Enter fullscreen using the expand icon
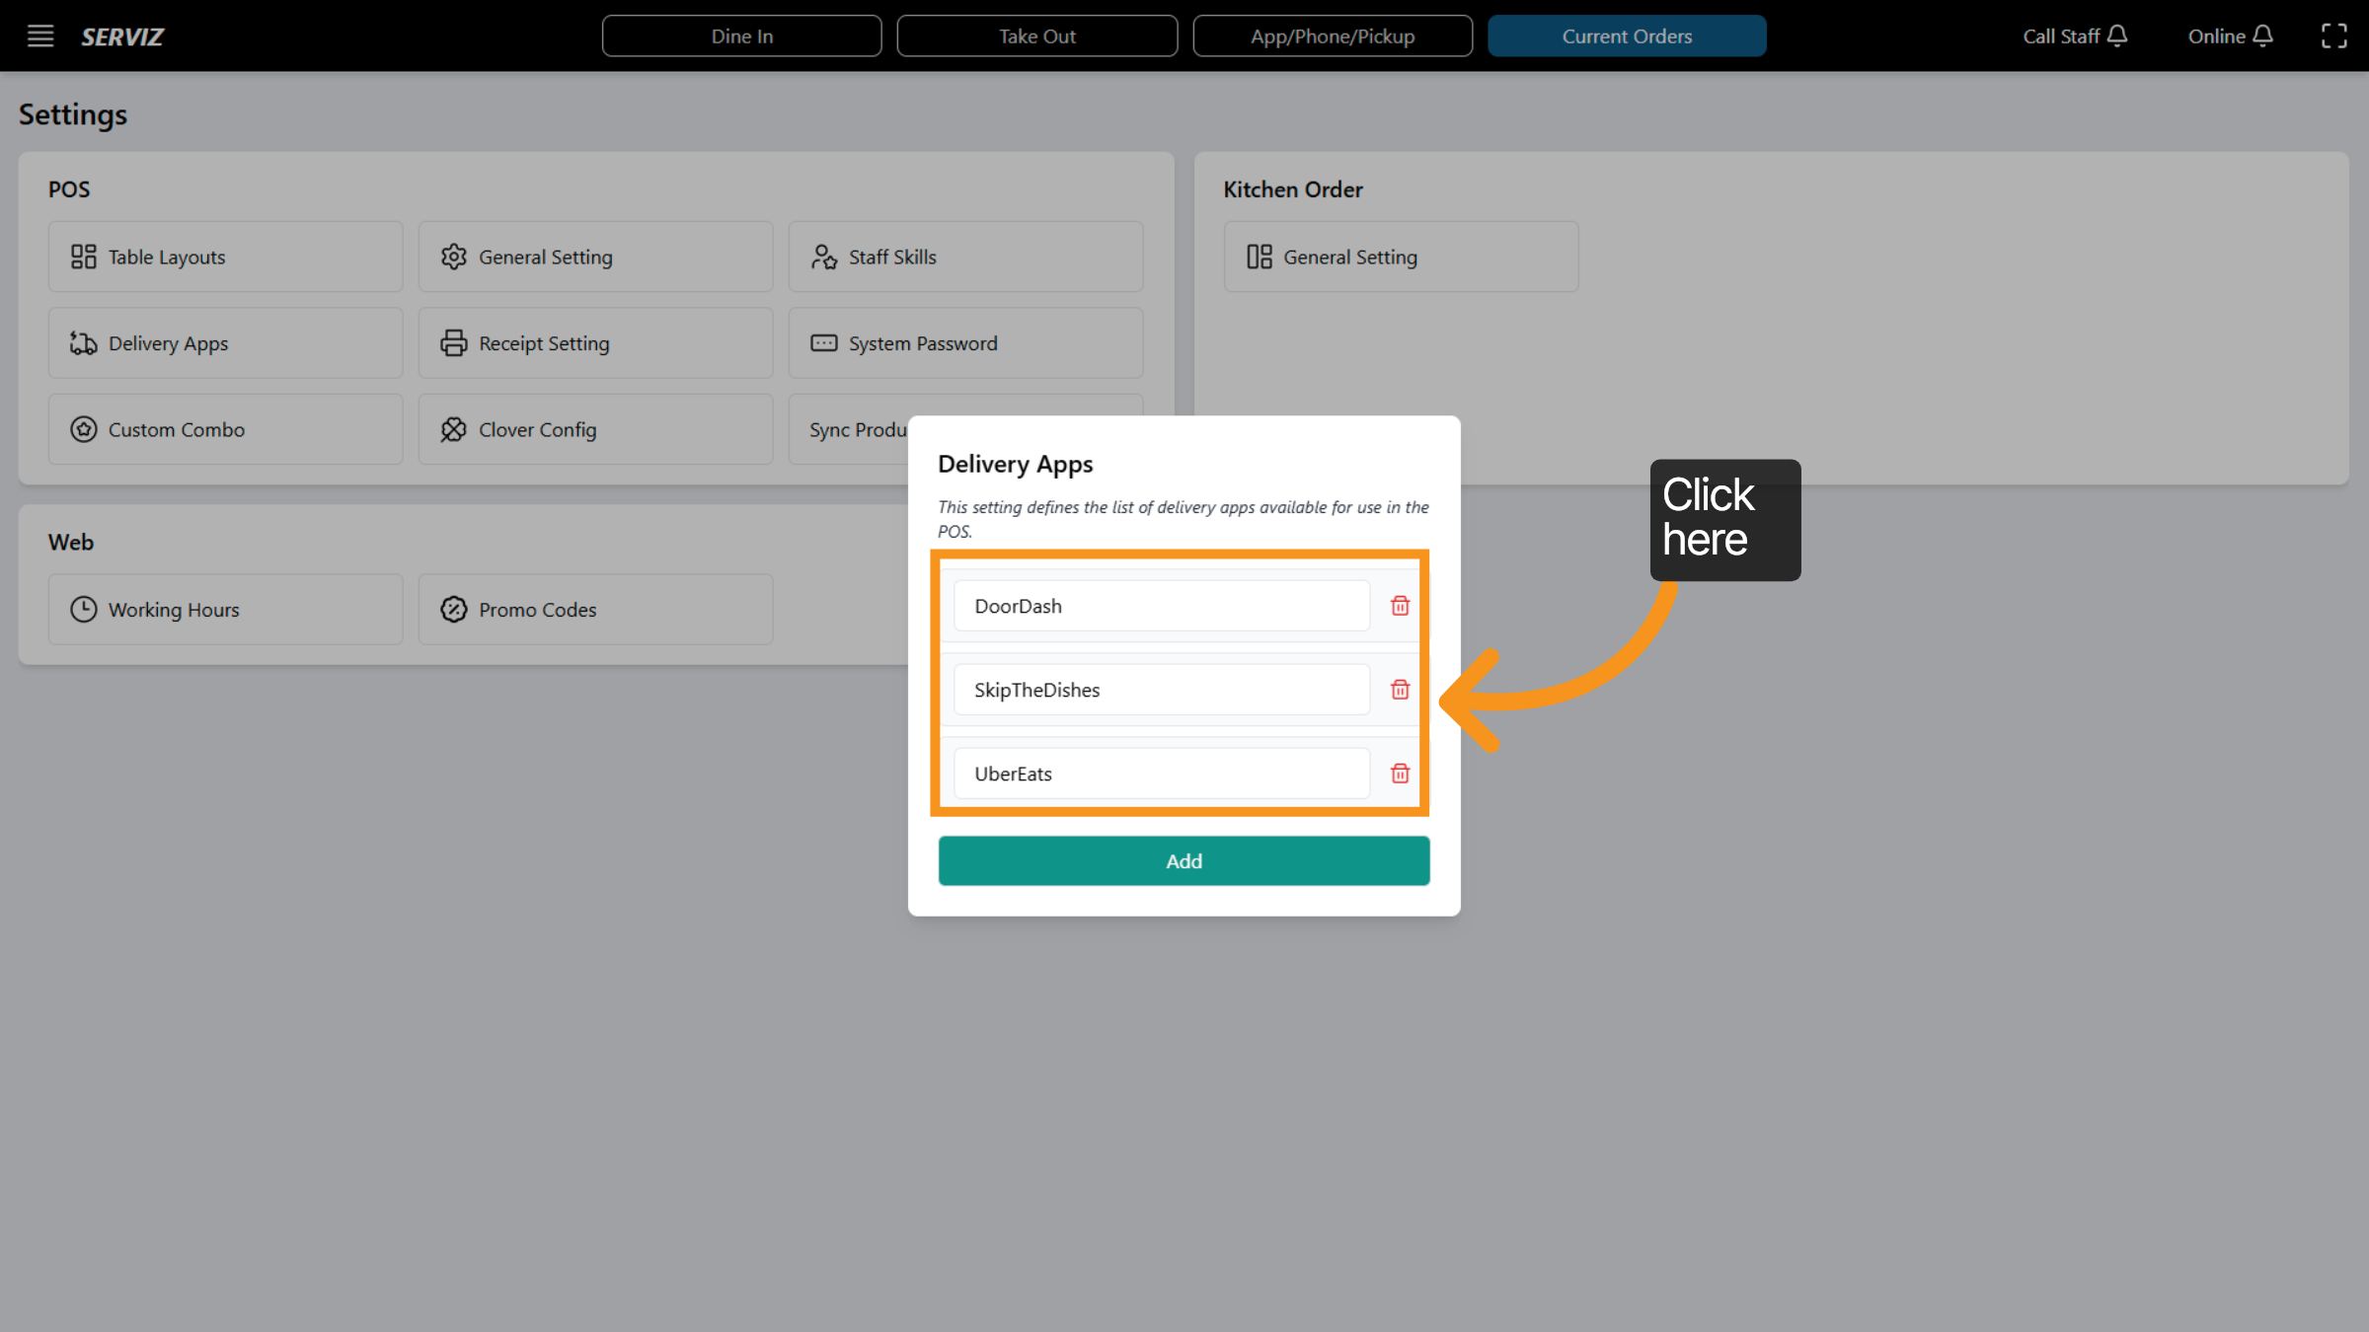The height and width of the screenshot is (1332, 2369). click(2335, 36)
